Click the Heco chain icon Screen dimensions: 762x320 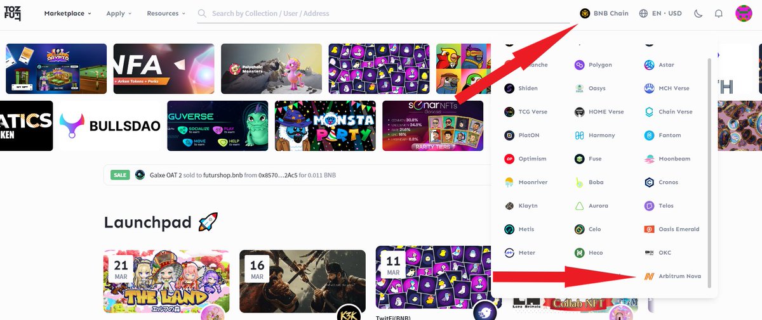pos(579,252)
